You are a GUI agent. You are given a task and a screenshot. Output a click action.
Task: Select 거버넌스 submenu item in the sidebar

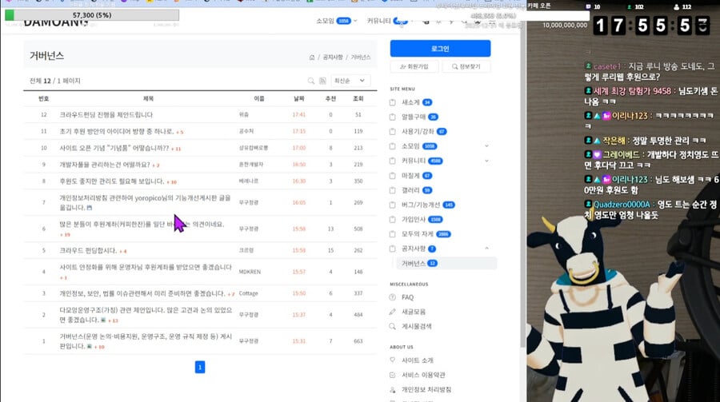(x=446, y=264)
